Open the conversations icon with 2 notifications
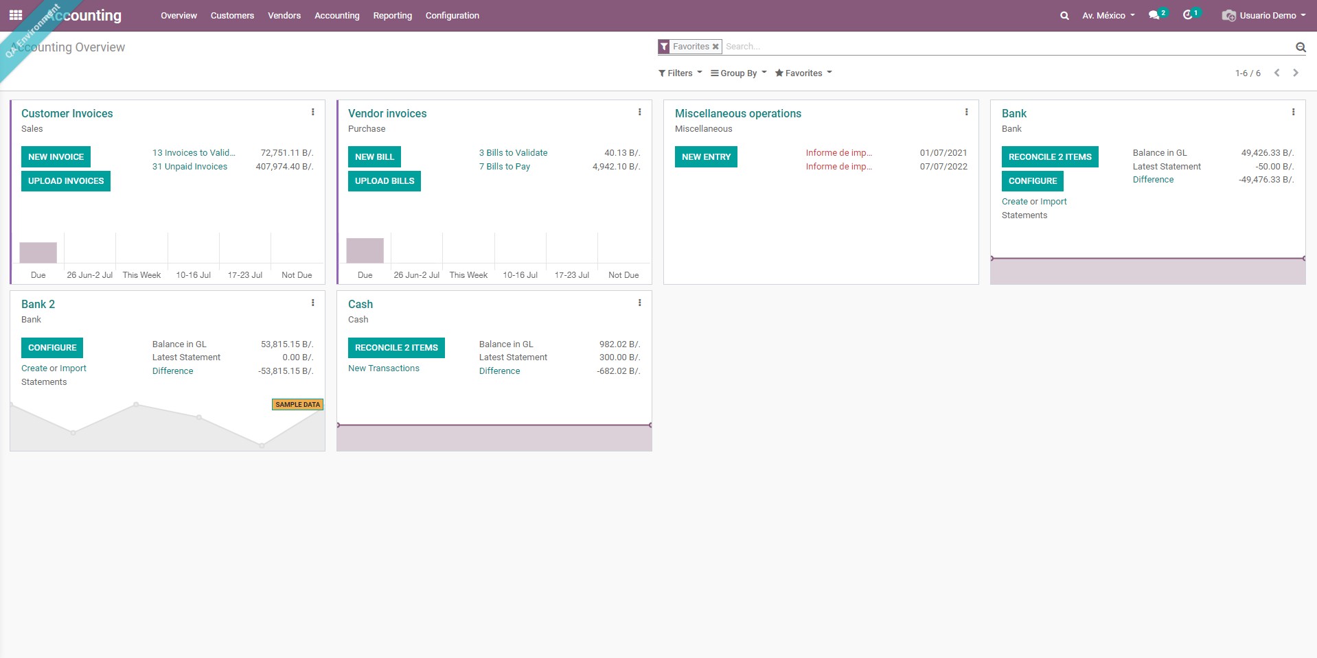 tap(1156, 14)
